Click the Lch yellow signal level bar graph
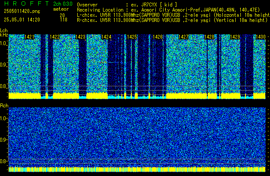The height and width of the screenshot is (176, 270). click(137, 96)
